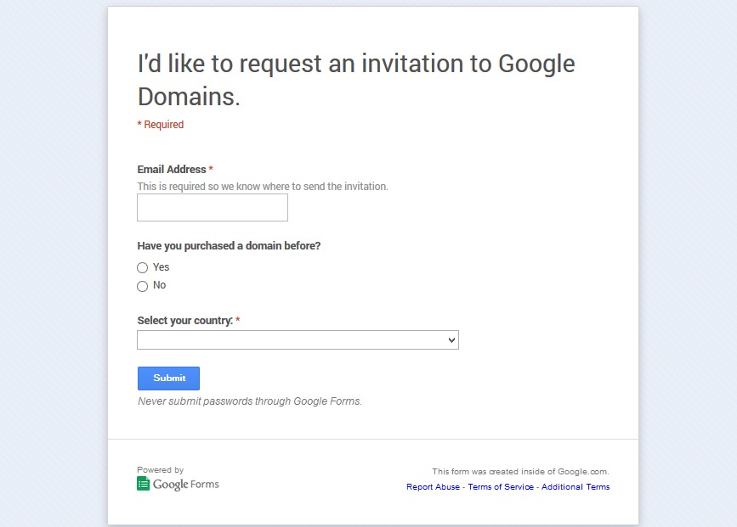This screenshot has height=527, width=737.
Task: Open the Select your country dropdown
Action: click(298, 339)
